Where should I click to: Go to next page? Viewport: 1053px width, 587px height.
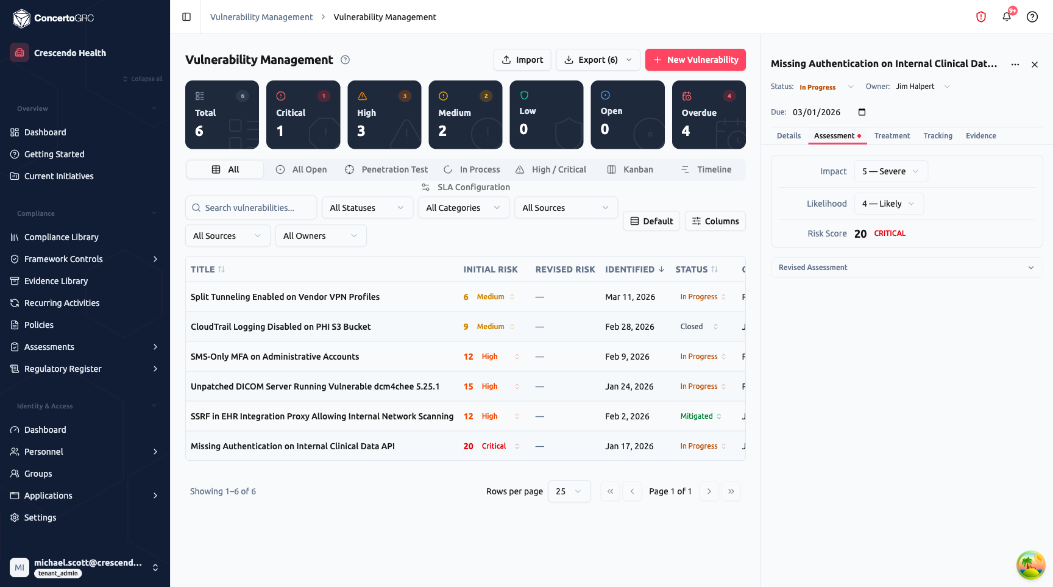pyautogui.click(x=709, y=491)
